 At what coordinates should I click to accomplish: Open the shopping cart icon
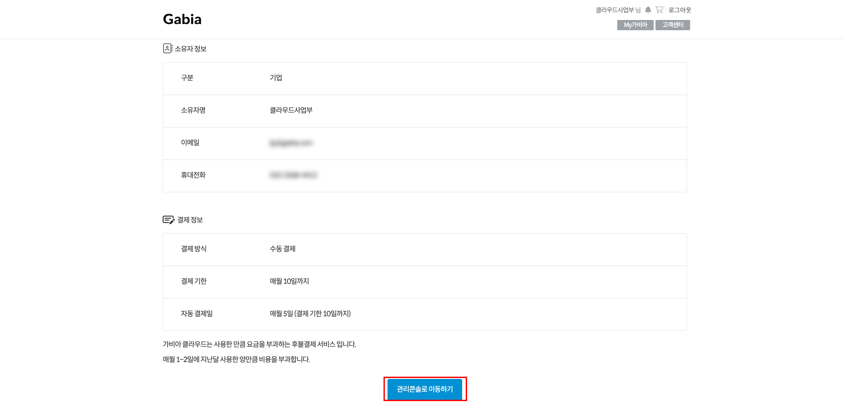coord(659,10)
